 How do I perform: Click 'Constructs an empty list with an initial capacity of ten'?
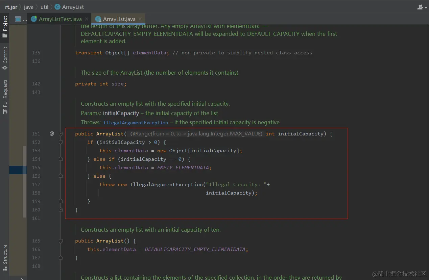pos(151,230)
